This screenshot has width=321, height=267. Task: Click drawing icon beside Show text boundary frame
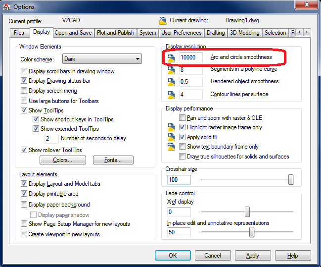171,147
